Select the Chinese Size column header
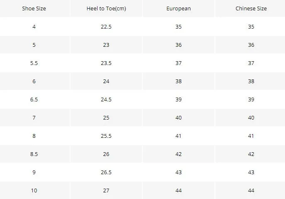 pos(251,9)
